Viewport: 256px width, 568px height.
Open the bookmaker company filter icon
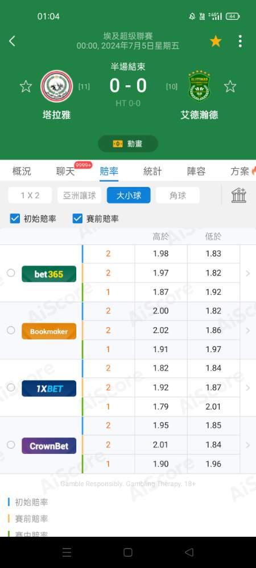(239, 195)
